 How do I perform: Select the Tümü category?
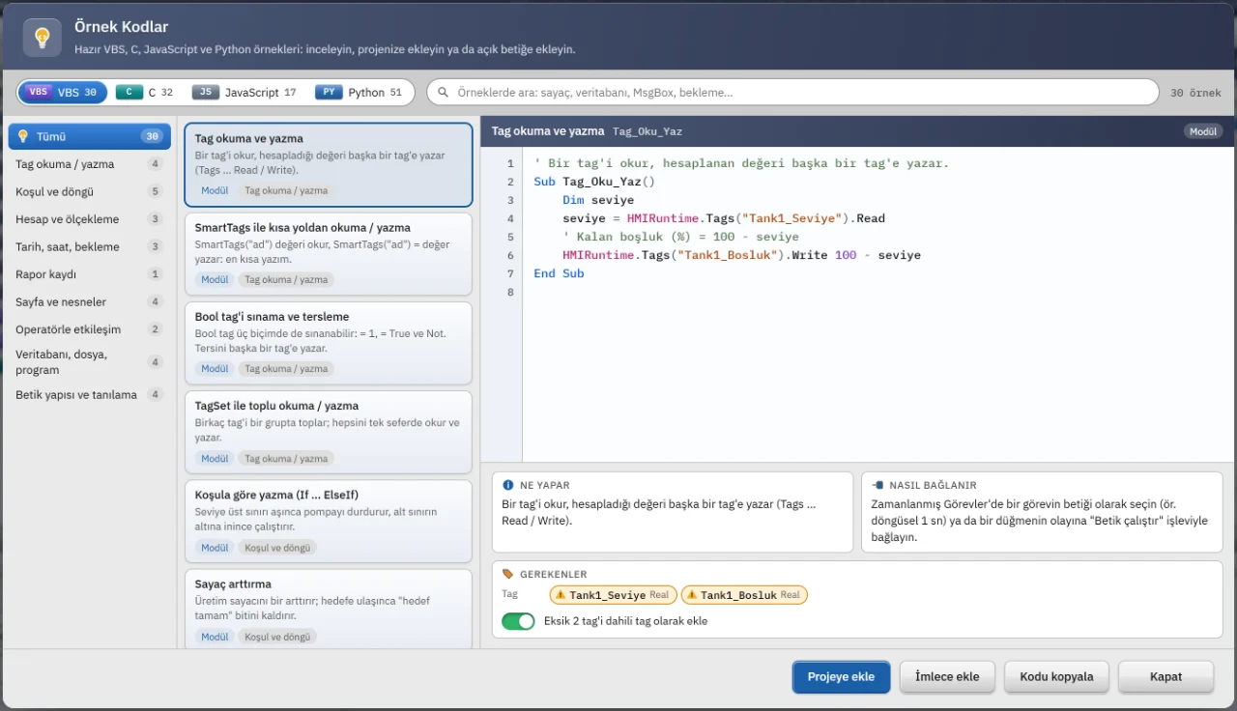[90, 136]
